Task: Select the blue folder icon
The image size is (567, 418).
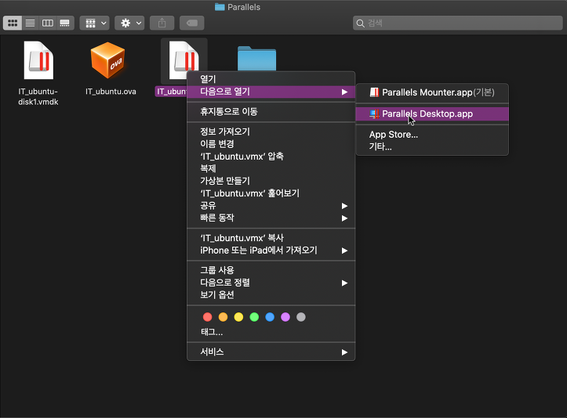Action: pyautogui.click(x=256, y=59)
